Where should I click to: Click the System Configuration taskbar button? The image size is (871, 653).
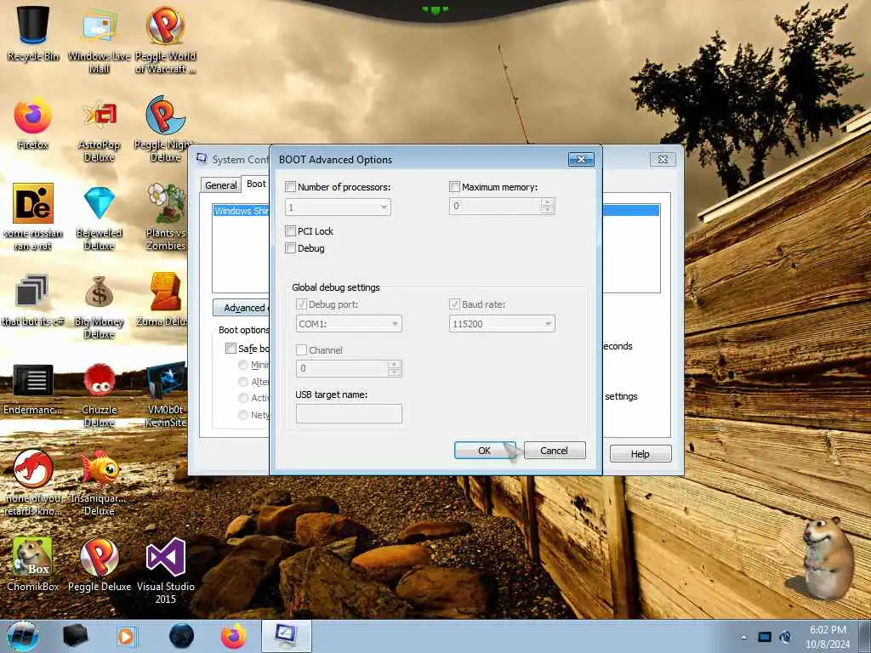tap(286, 636)
